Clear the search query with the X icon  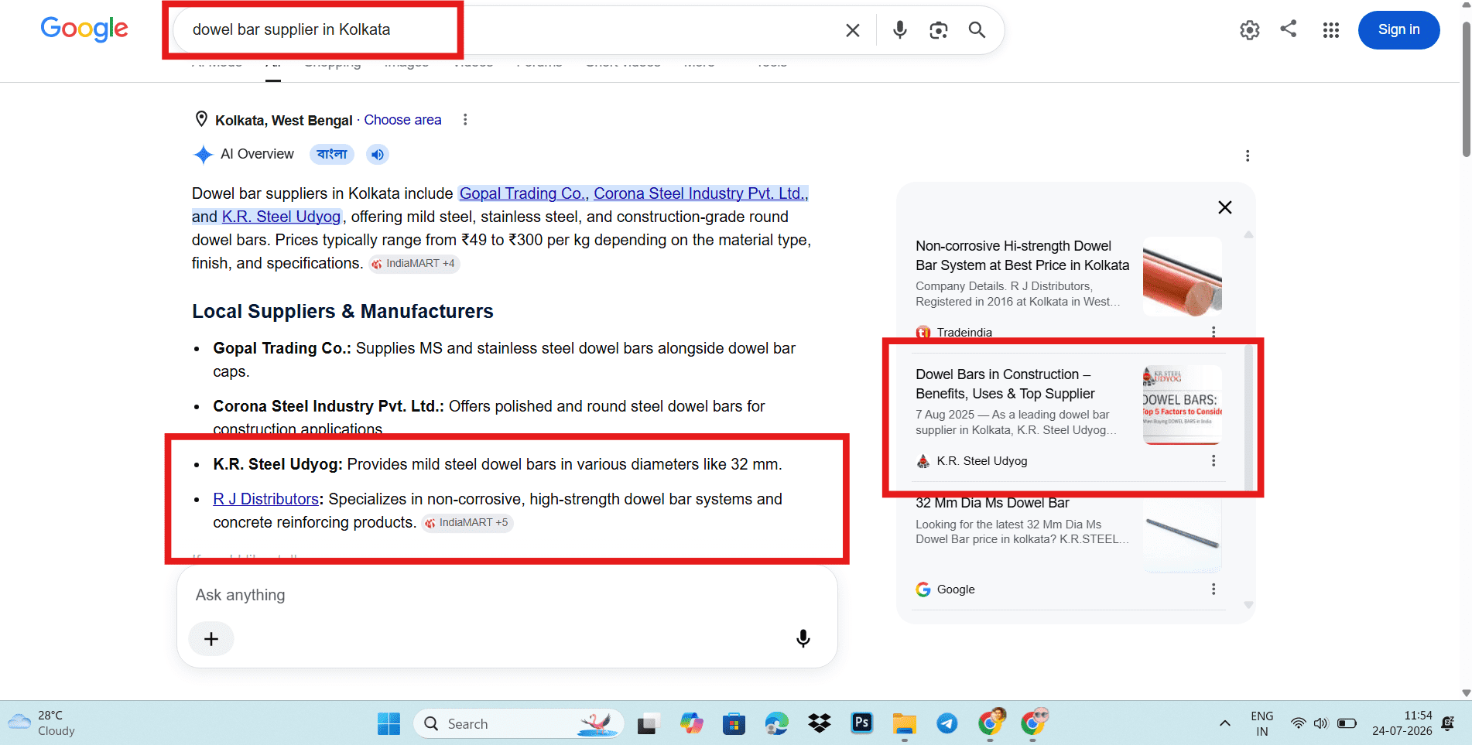(853, 30)
